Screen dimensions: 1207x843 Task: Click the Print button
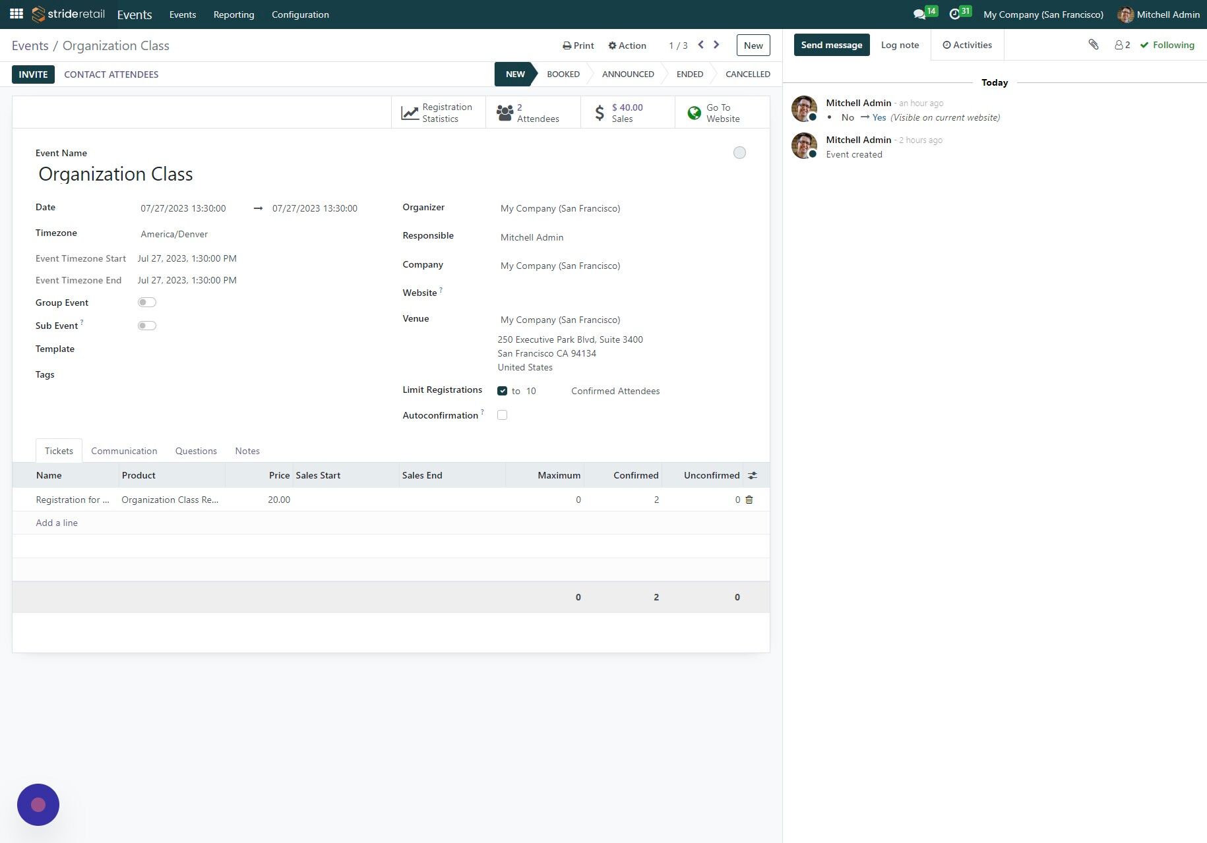pos(578,45)
